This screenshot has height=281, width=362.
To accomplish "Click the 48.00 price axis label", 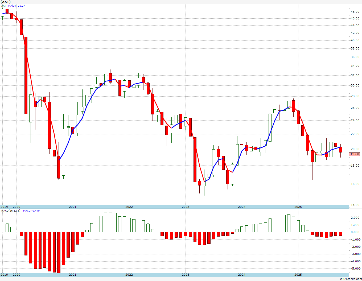I will click(355, 12).
